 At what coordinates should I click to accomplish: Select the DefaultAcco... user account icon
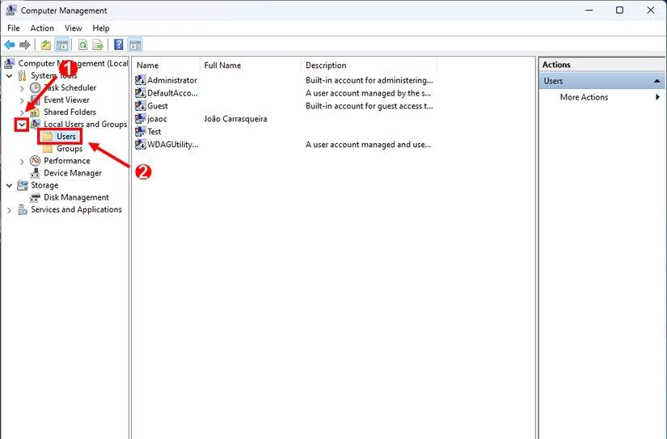click(x=141, y=93)
